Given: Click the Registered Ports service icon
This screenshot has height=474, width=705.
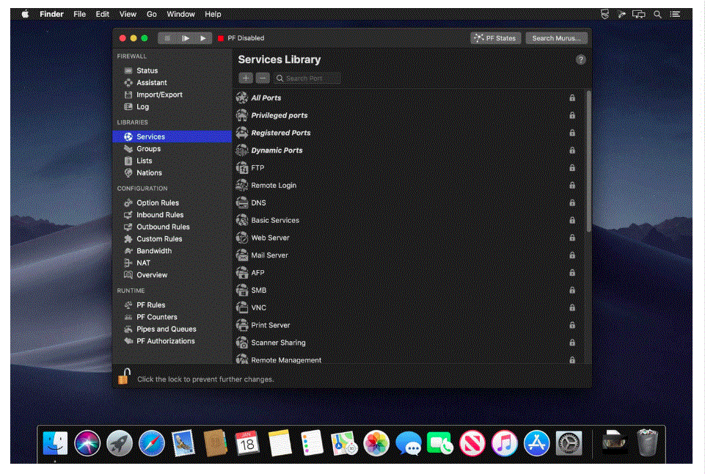Looking at the screenshot, I should click(242, 133).
